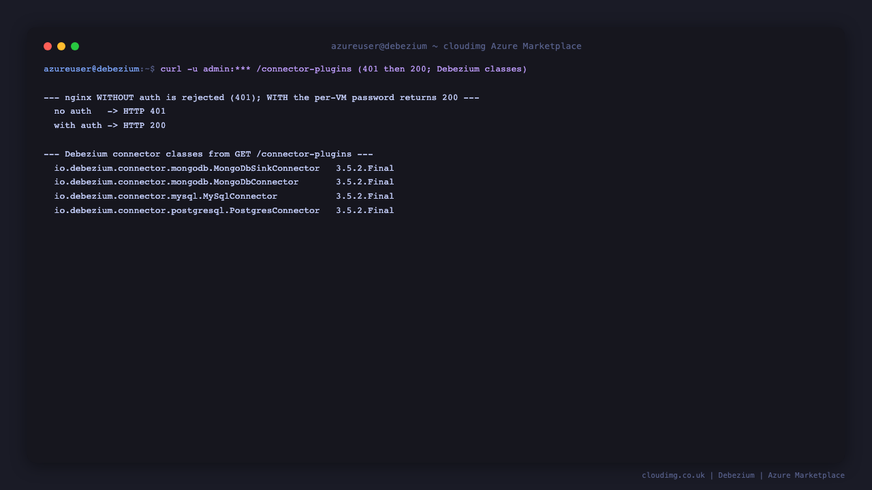The height and width of the screenshot is (490, 872).
Task: Click the footer 'cloudimg.co.uk | Debezium | Azure Marketplace'
Action: 743,475
